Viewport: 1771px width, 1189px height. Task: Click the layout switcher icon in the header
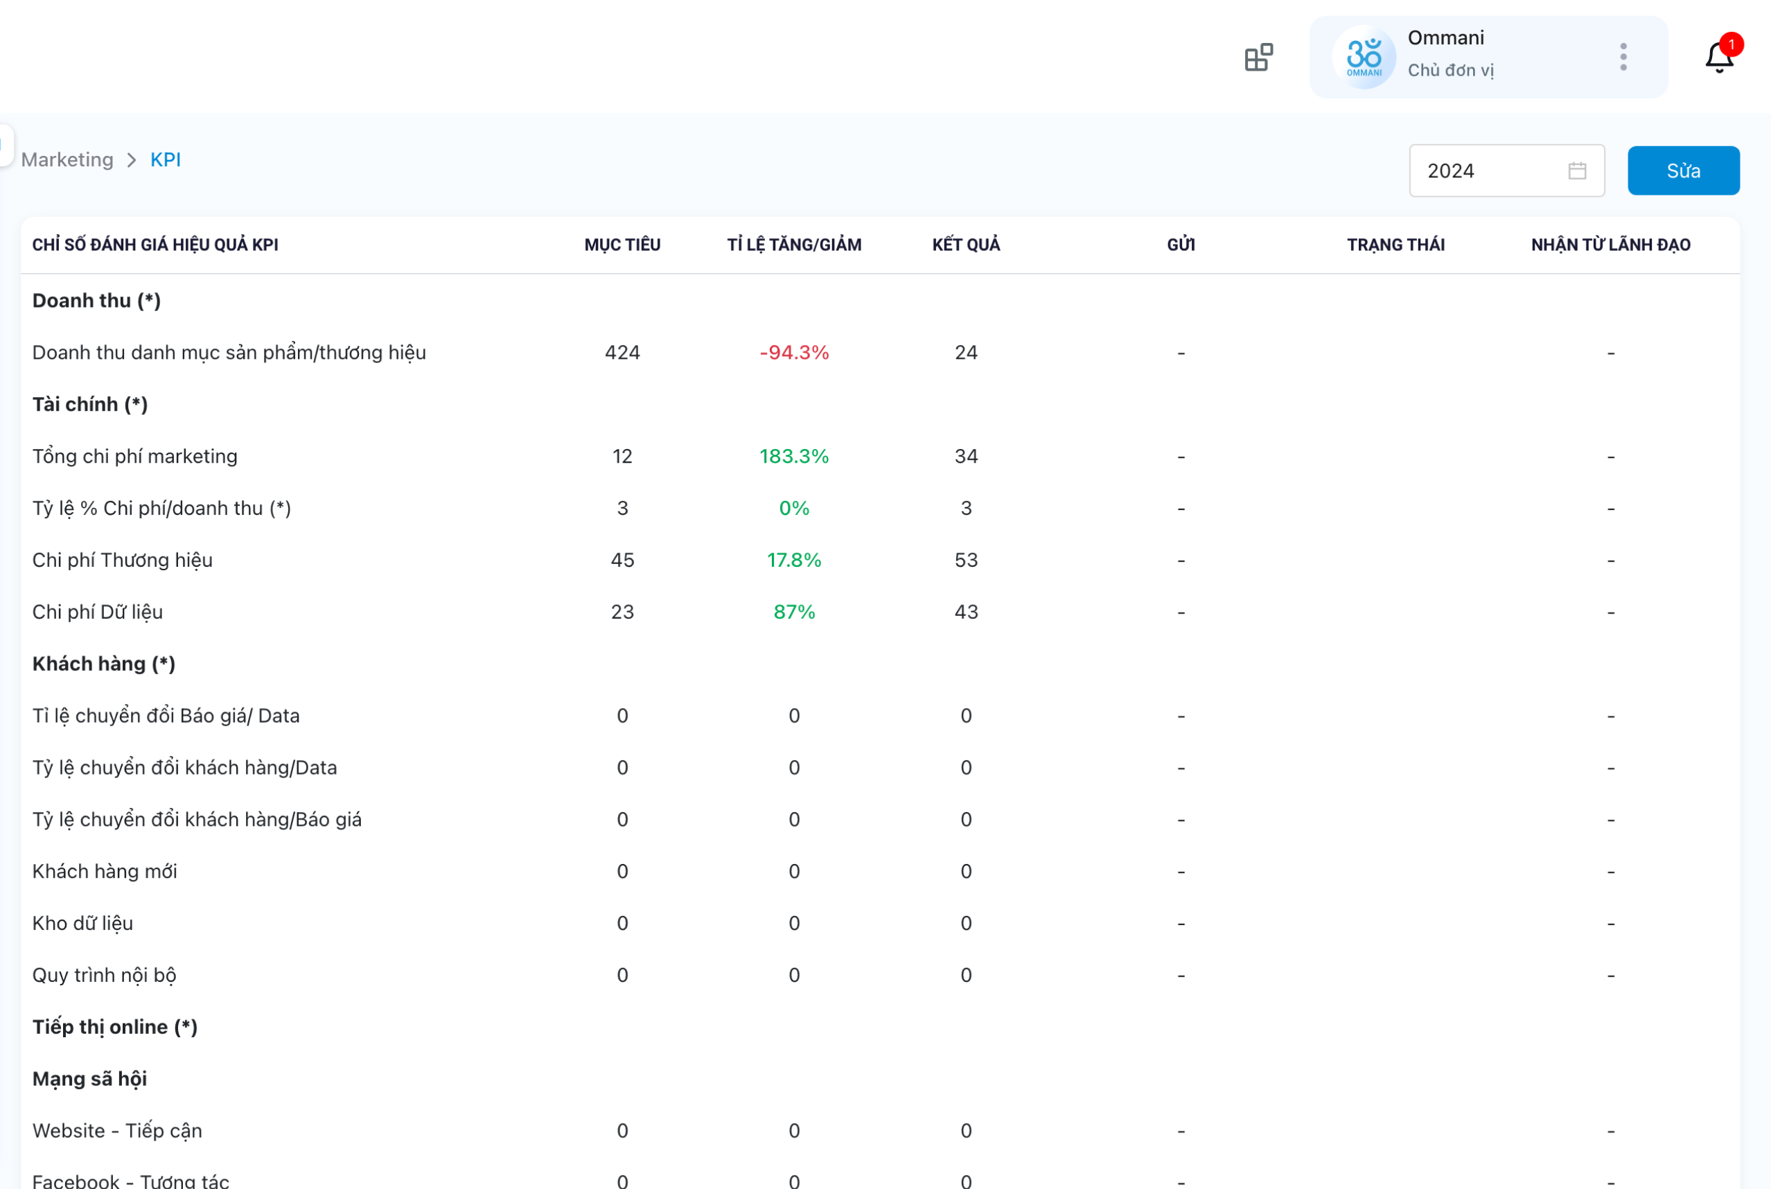pyautogui.click(x=1258, y=57)
